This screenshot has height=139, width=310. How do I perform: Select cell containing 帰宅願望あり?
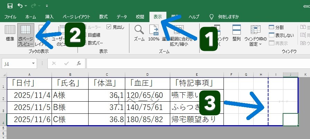(x=197, y=120)
